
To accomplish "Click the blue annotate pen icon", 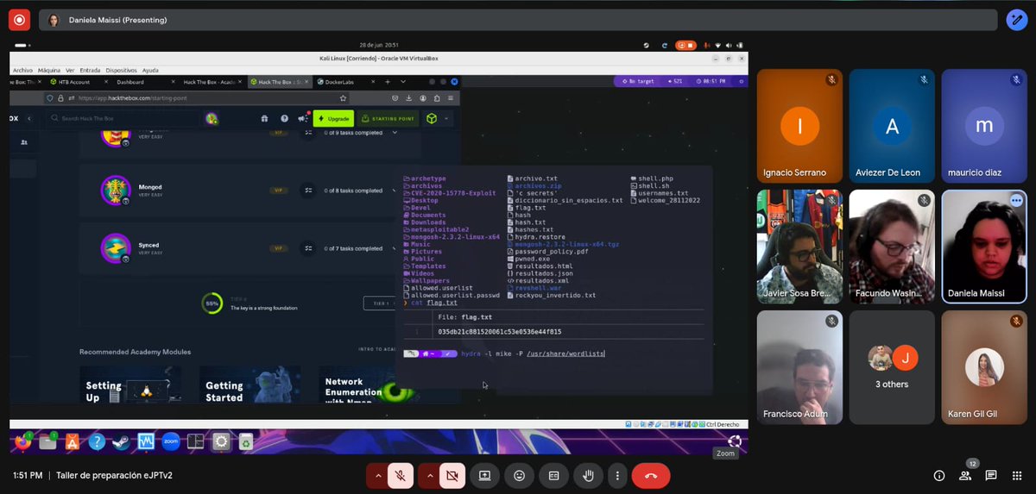I will pos(1015,20).
